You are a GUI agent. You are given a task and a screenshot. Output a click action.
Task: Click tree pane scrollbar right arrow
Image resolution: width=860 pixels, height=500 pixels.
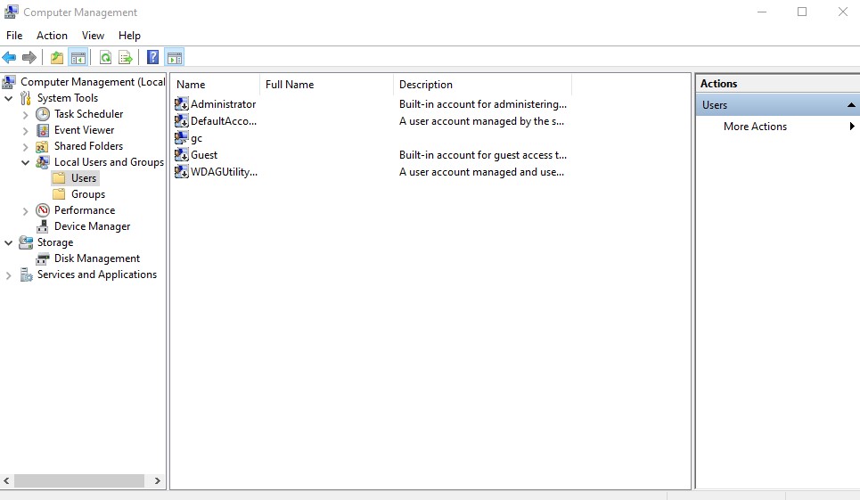click(158, 480)
